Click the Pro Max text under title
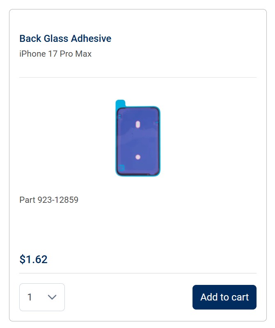Image resolution: width=275 pixels, height=328 pixels. click(x=76, y=54)
